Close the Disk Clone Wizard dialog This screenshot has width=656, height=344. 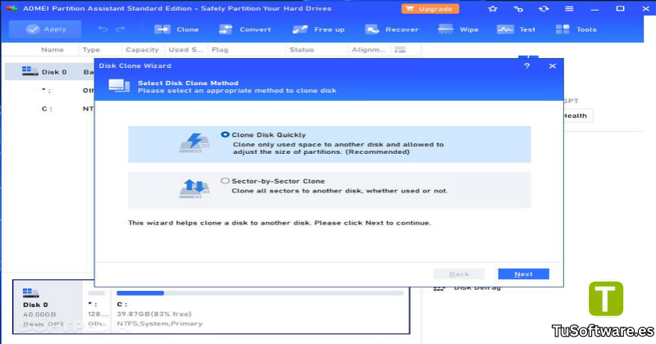(x=552, y=66)
